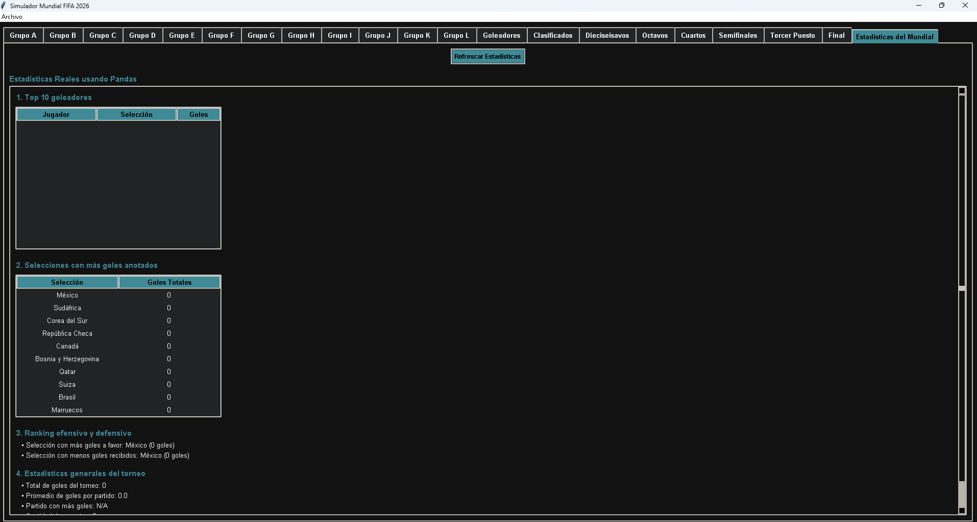Switch to the Grupo H tab
Image resolution: width=977 pixels, height=522 pixels.
301,35
